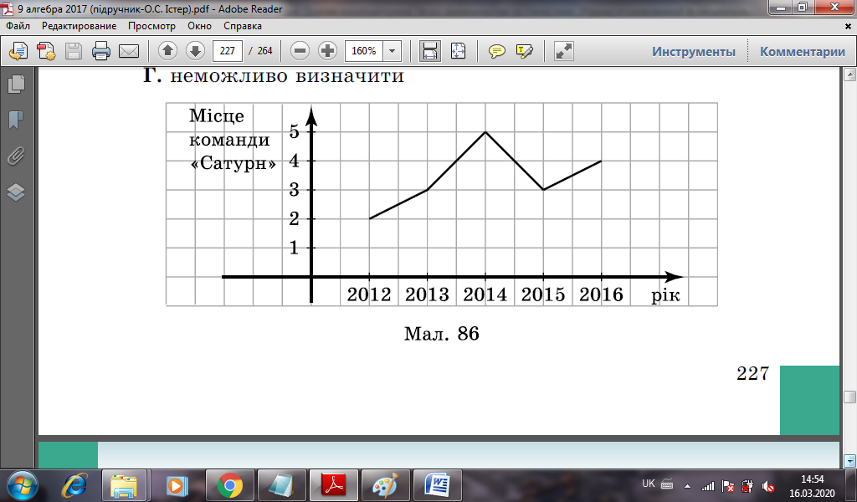Show the Bookmarks side panel
This screenshot has width=857, height=502.
click(x=16, y=120)
